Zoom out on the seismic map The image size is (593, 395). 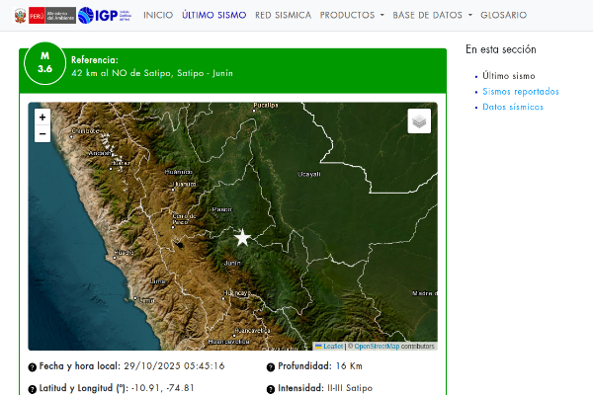(x=42, y=134)
